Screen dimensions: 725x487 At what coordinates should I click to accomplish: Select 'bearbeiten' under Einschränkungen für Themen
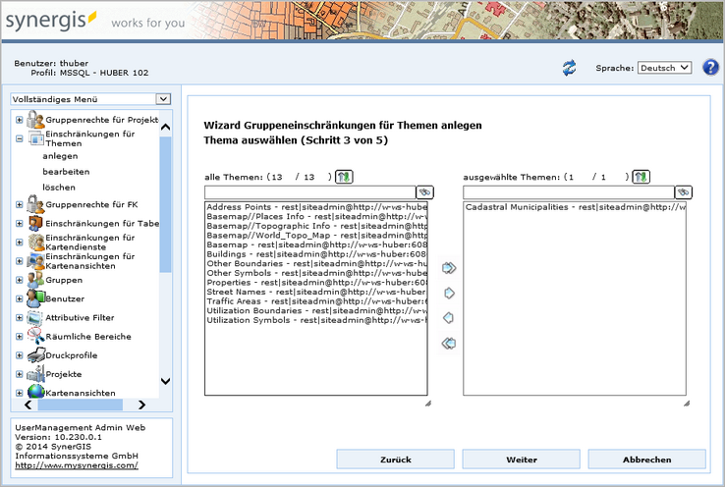pyautogui.click(x=64, y=171)
